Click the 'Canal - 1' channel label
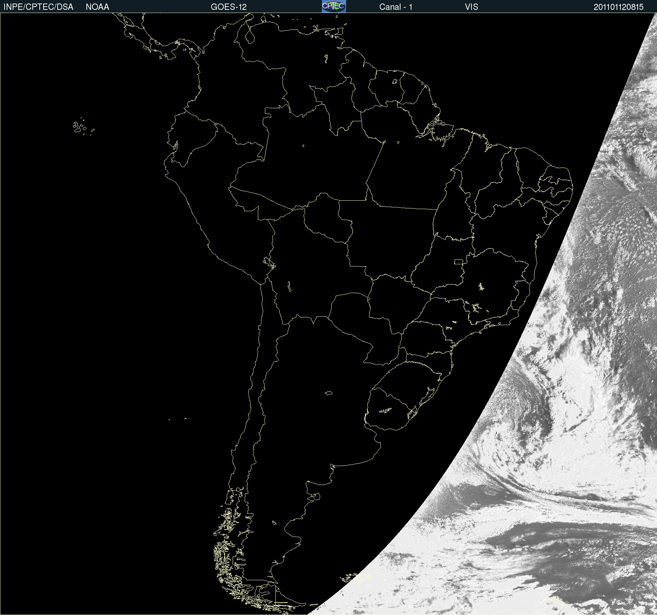The width and height of the screenshot is (657, 615). (396, 7)
